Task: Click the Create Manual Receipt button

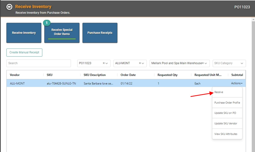Action: pos(24,52)
